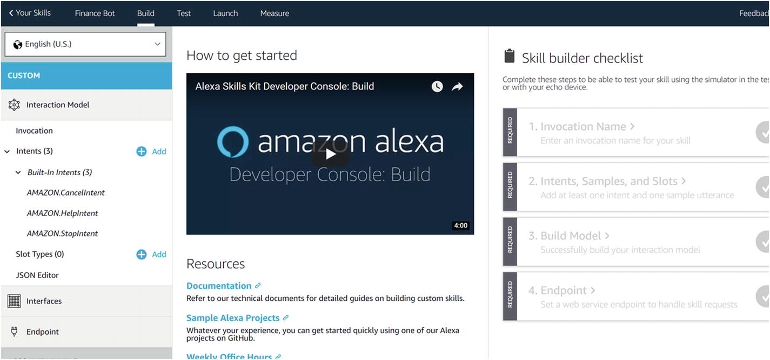Open checklist step 3. Build Model
This screenshot has height=360, width=770.
[569, 236]
